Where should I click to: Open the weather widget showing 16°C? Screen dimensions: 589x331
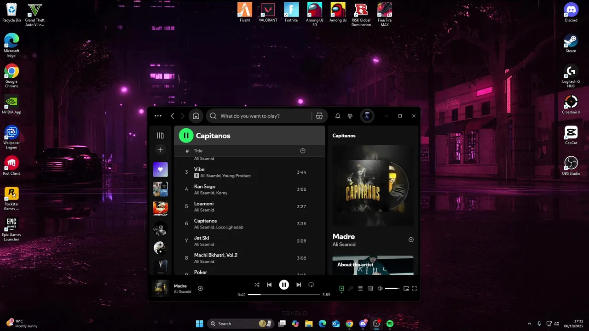coord(22,324)
